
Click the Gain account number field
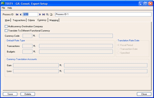36,65
